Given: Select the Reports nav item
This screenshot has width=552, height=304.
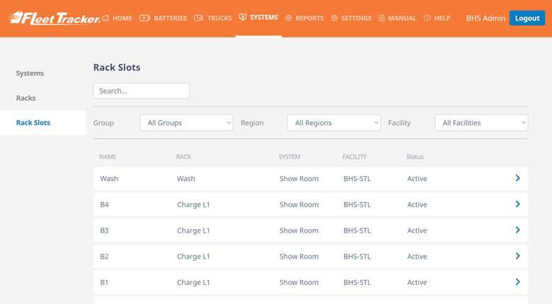Looking at the screenshot, I should coord(304,18).
